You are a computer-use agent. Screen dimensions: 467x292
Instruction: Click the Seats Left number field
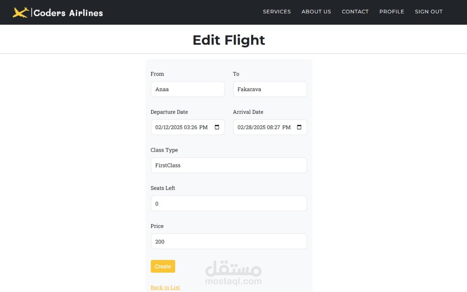coord(229,203)
